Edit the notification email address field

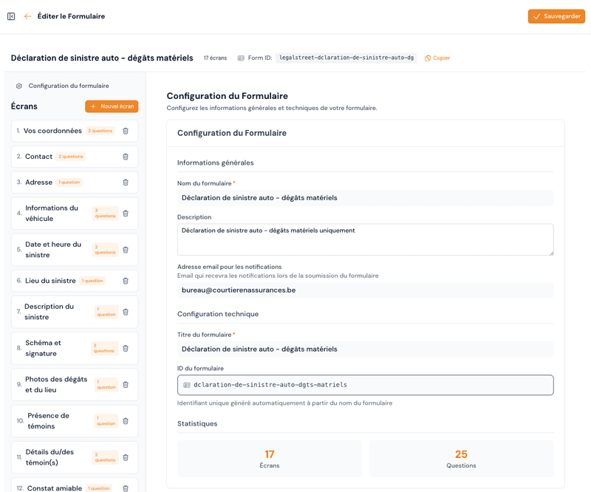point(365,290)
